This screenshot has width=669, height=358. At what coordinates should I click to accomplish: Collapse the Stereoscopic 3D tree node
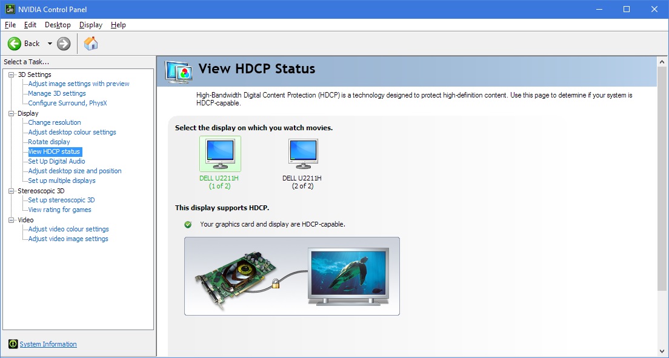[12, 191]
